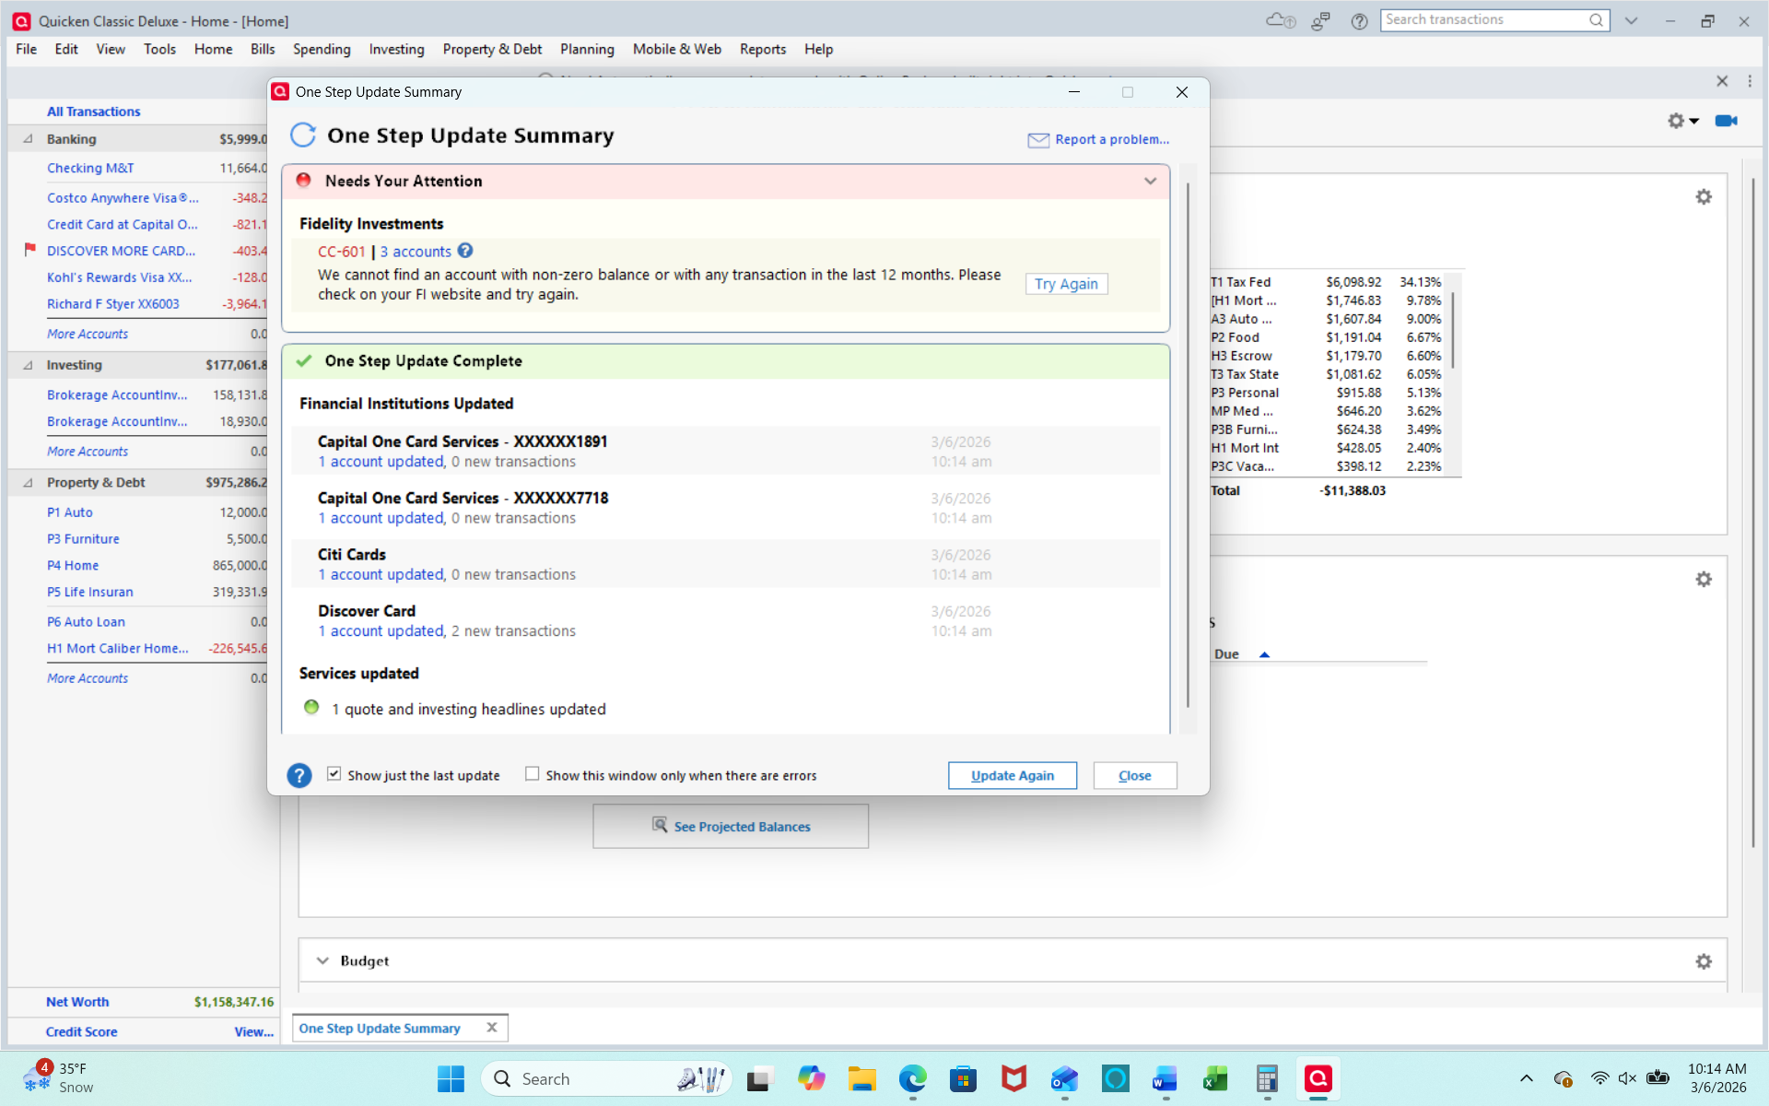Open the video camera icon on Home toolbar

(x=1726, y=121)
